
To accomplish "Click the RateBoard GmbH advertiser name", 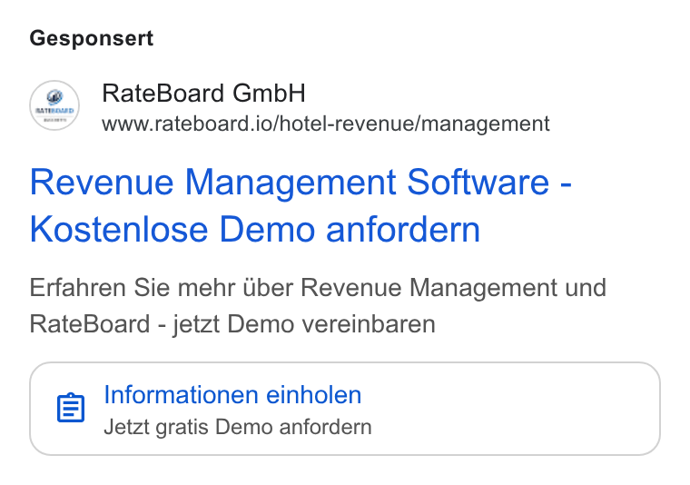I will [x=203, y=93].
